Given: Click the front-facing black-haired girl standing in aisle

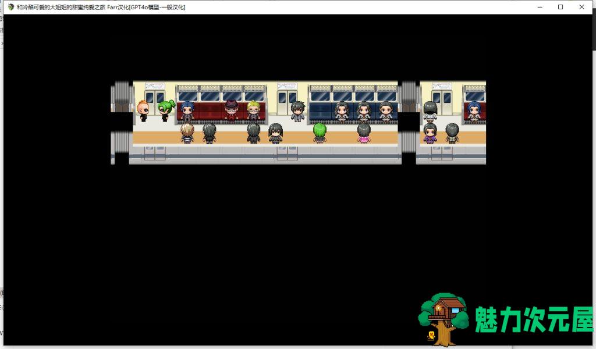Looking at the screenshot, I should point(275,133).
